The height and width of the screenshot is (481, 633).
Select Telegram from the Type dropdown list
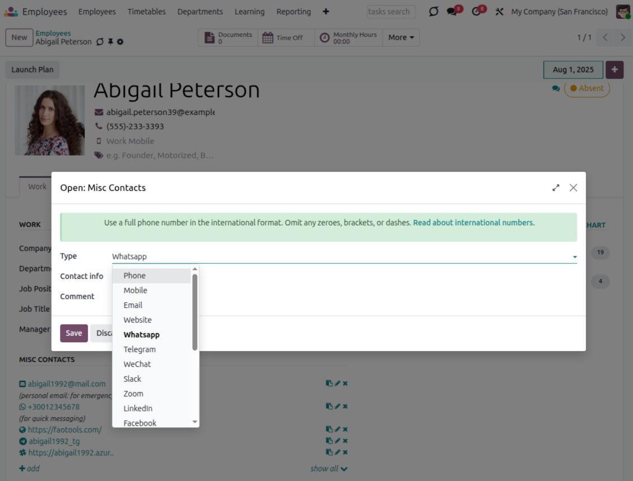[139, 349]
